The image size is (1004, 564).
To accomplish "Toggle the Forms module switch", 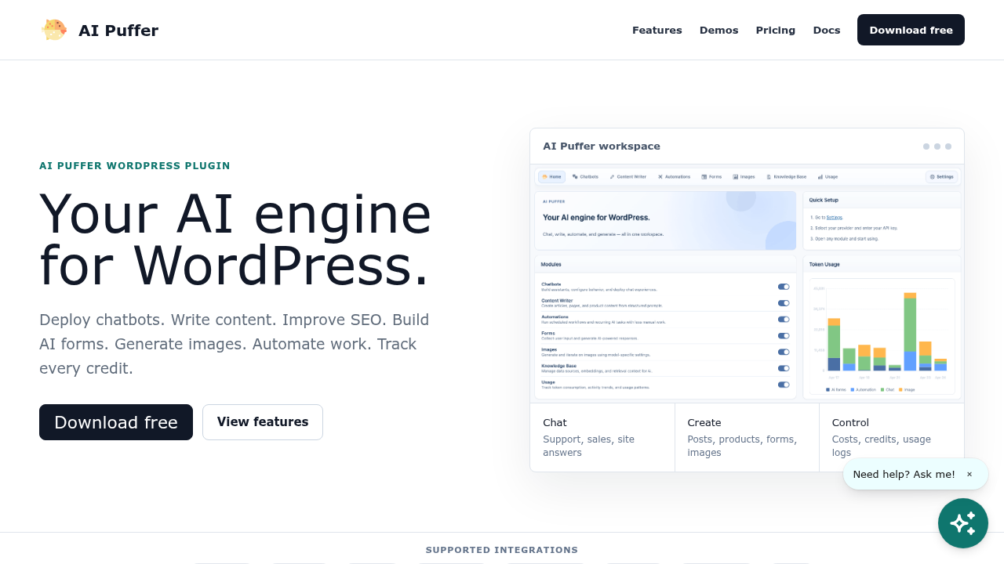I will pyautogui.click(x=784, y=336).
